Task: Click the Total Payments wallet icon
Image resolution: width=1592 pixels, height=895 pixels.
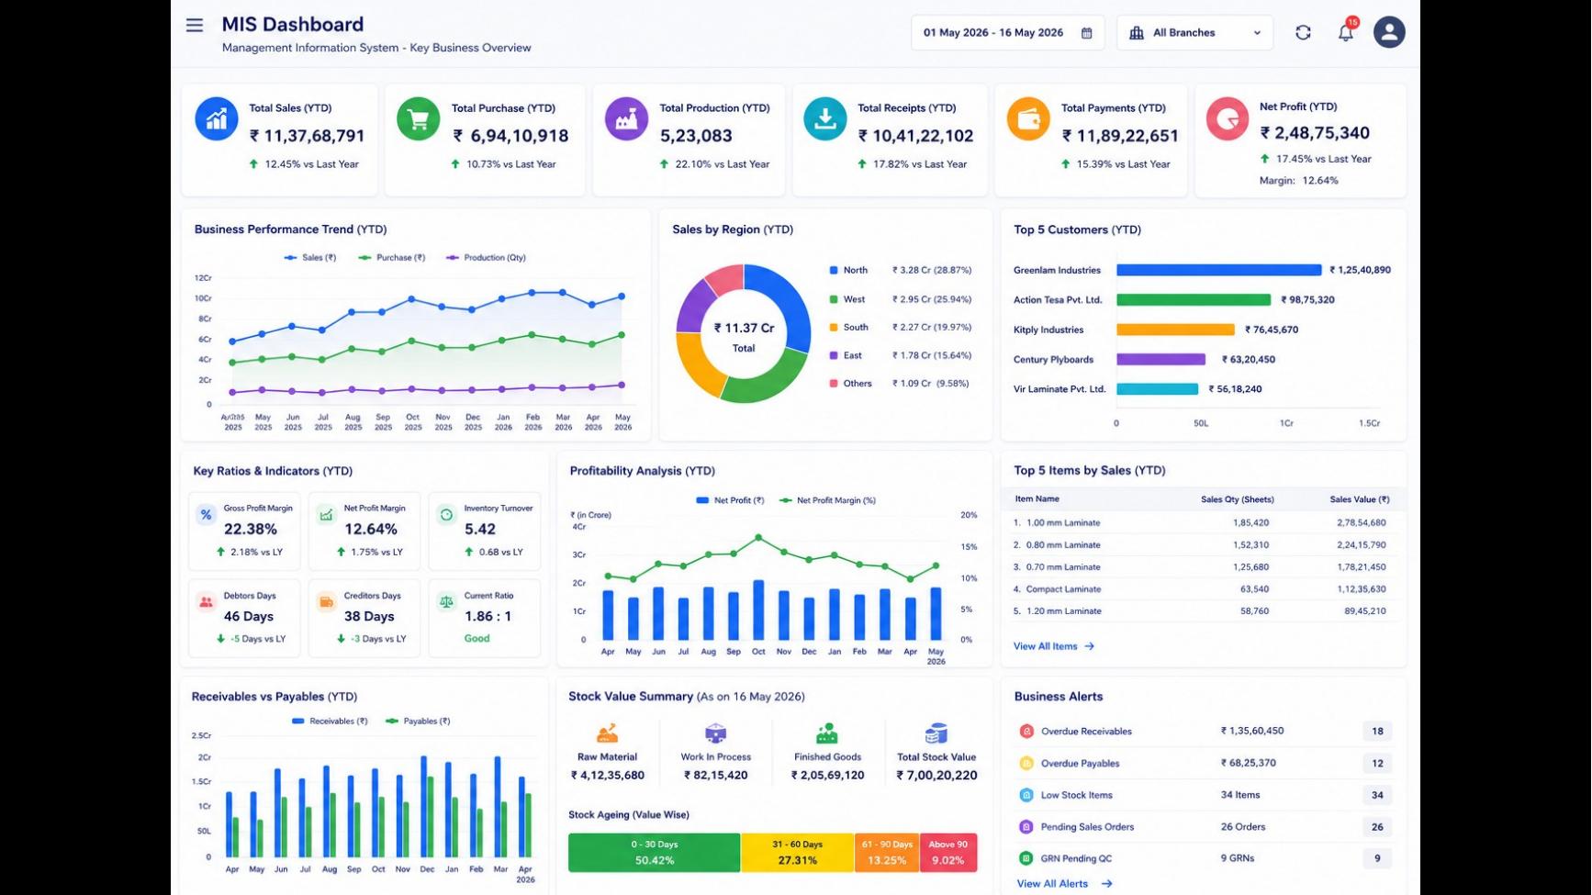Action: pyautogui.click(x=1028, y=119)
